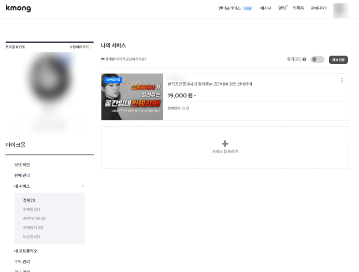This screenshot has height=272, width=359.
Task: Filter services by 전체 (1)
Action: tap(29, 200)
